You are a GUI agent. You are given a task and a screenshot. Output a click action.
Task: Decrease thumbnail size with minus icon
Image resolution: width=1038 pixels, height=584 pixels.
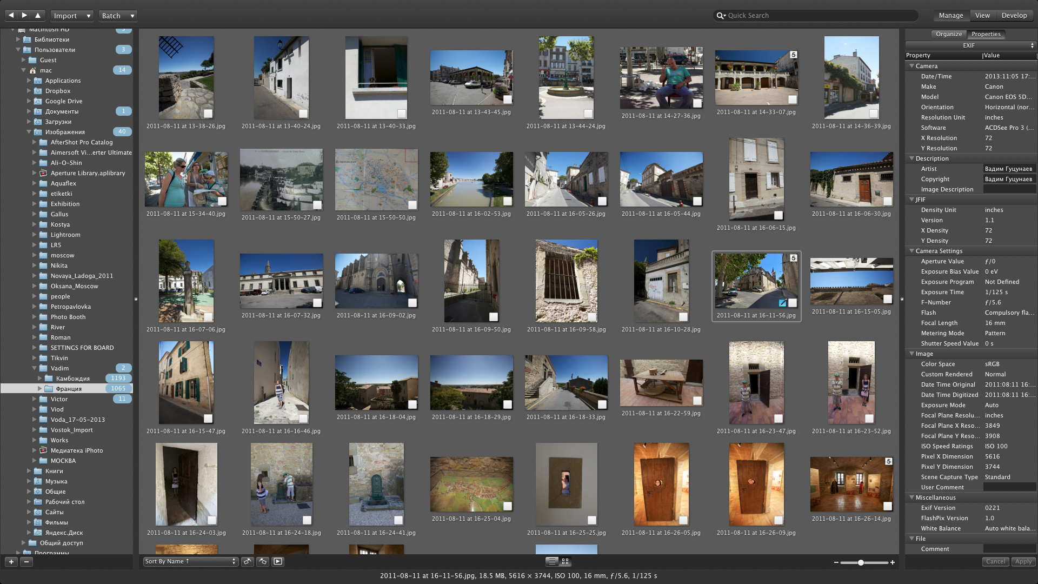(x=836, y=562)
